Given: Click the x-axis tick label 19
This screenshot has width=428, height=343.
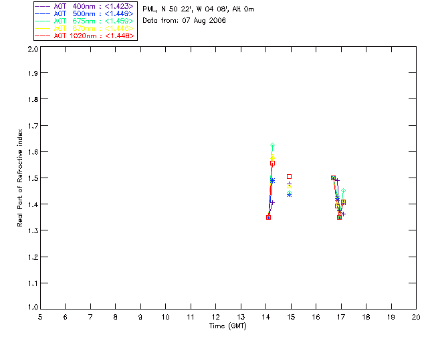Looking at the screenshot, I should [x=391, y=317].
